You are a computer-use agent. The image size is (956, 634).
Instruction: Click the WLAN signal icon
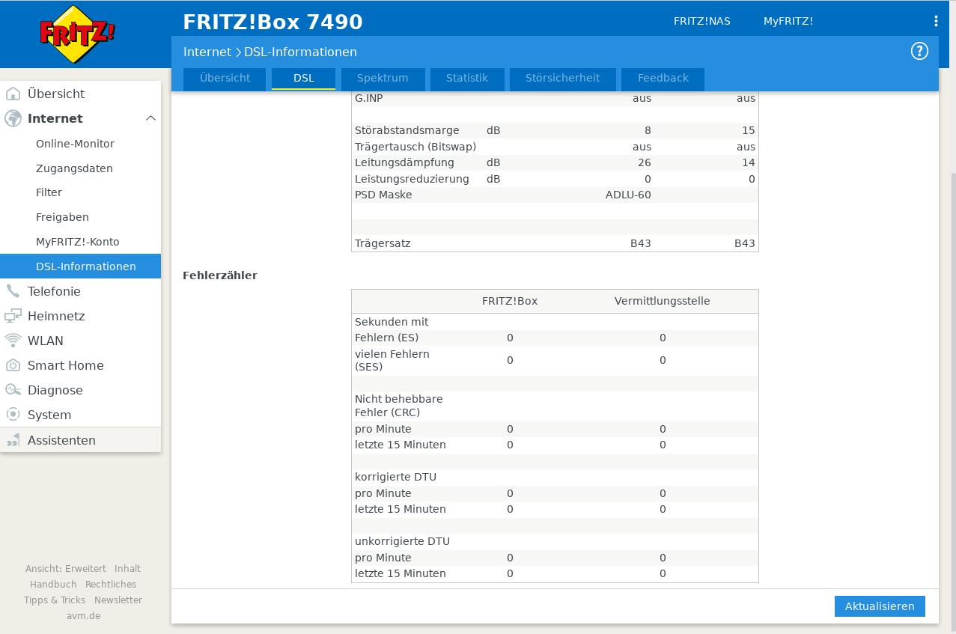[13, 341]
